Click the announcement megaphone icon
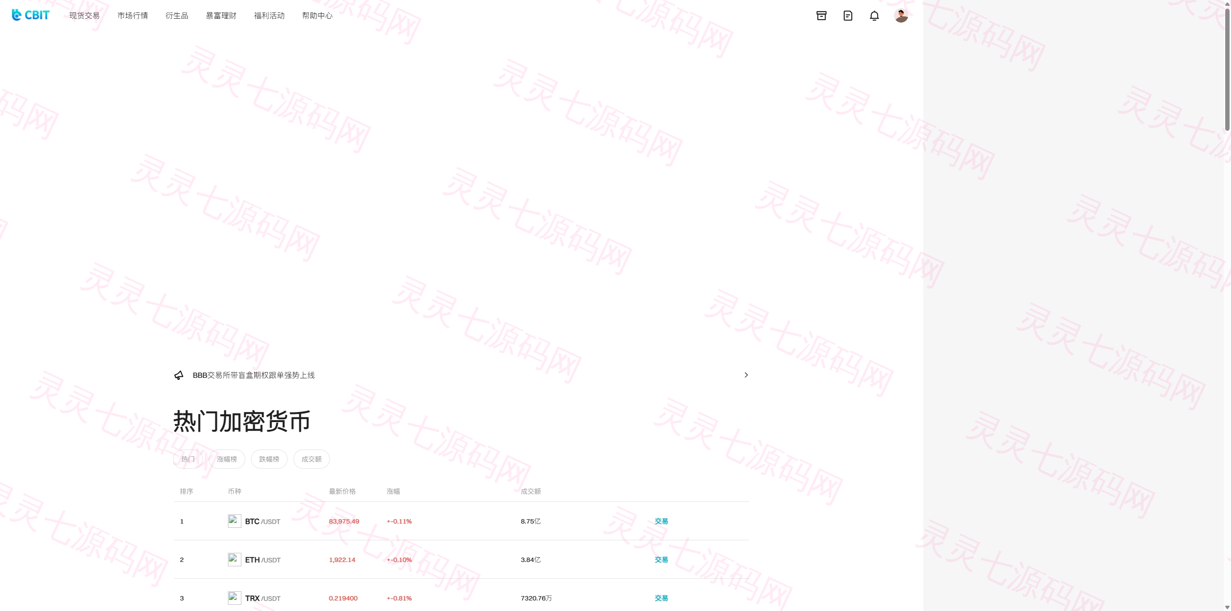 [x=179, y=375]
